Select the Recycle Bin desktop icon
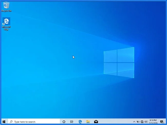 point(6,7)
